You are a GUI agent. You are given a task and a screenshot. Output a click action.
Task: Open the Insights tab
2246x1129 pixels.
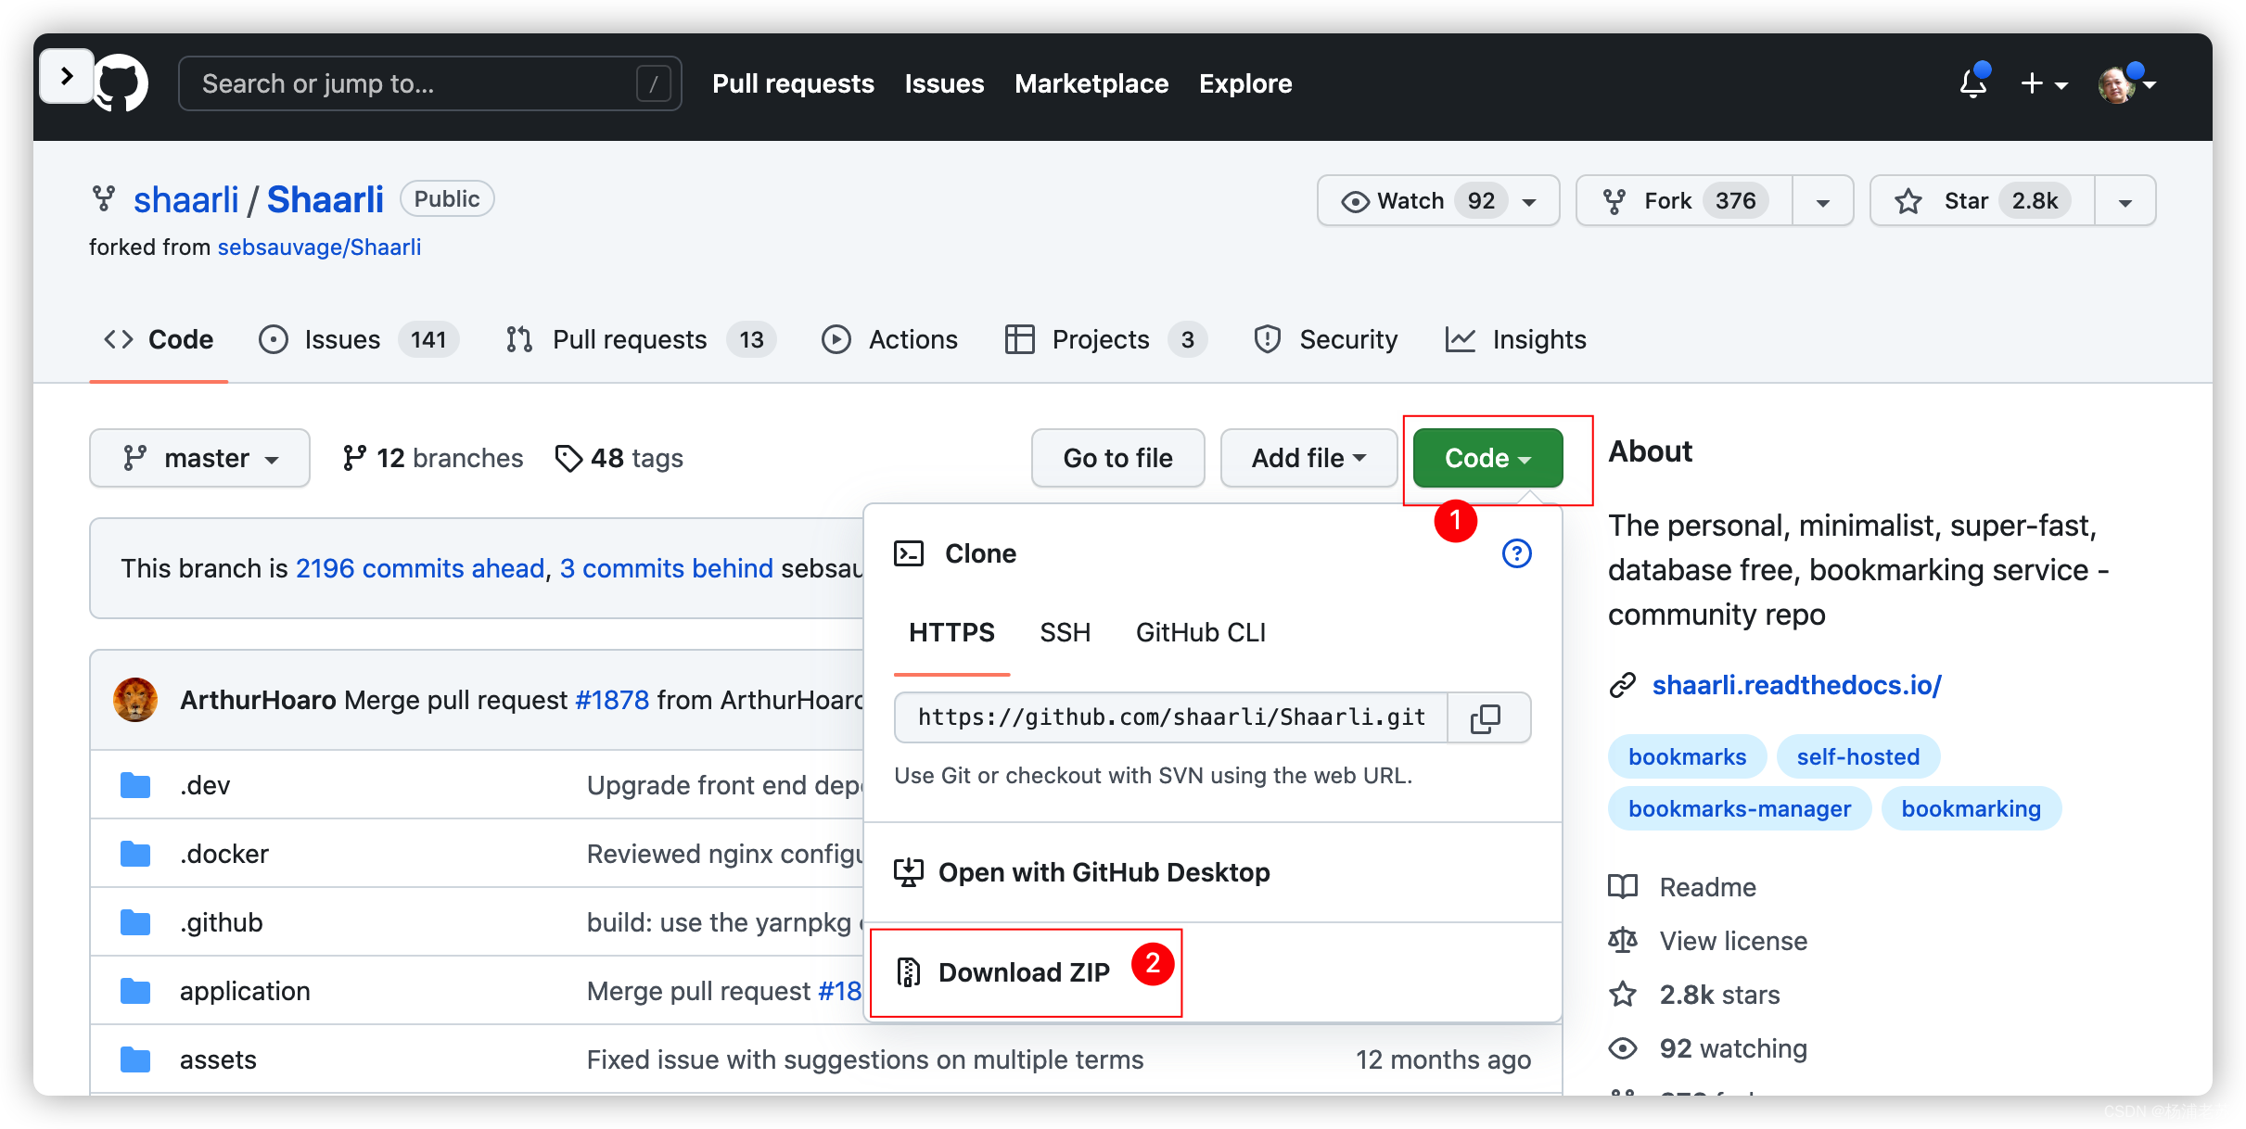[1515, 339]
